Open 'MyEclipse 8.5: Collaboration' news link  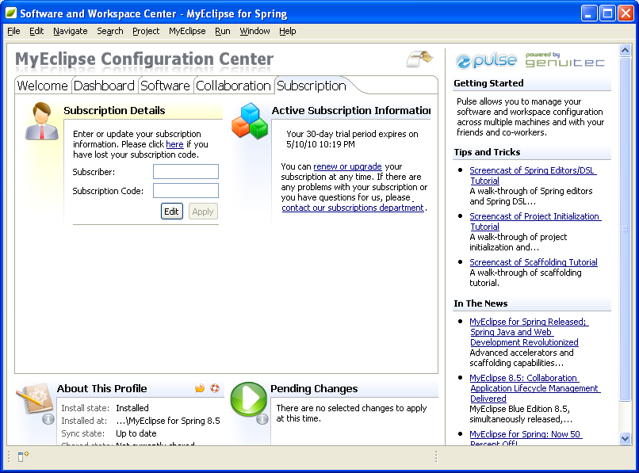tap(534, 388)
